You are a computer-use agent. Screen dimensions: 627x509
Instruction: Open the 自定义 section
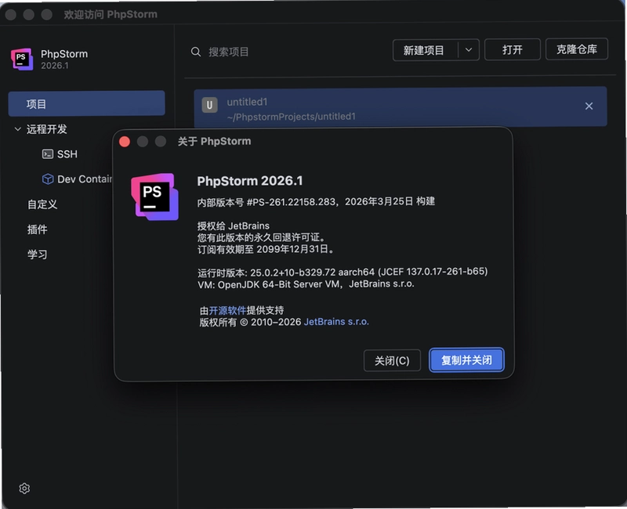coord(42,204)
